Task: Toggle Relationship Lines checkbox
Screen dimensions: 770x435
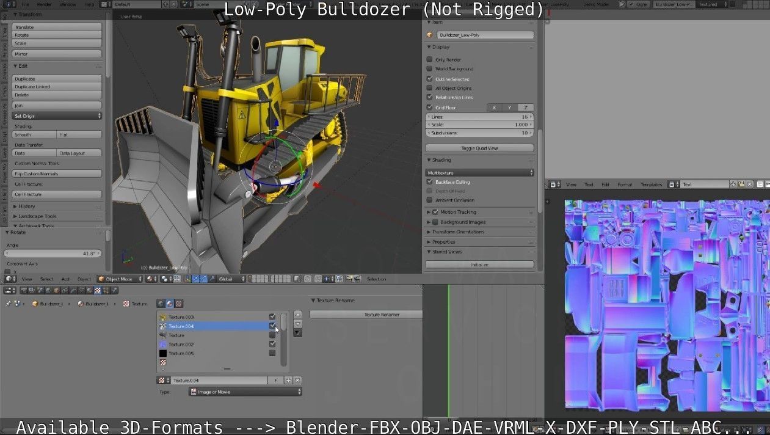Action: [x=429, y=97]
